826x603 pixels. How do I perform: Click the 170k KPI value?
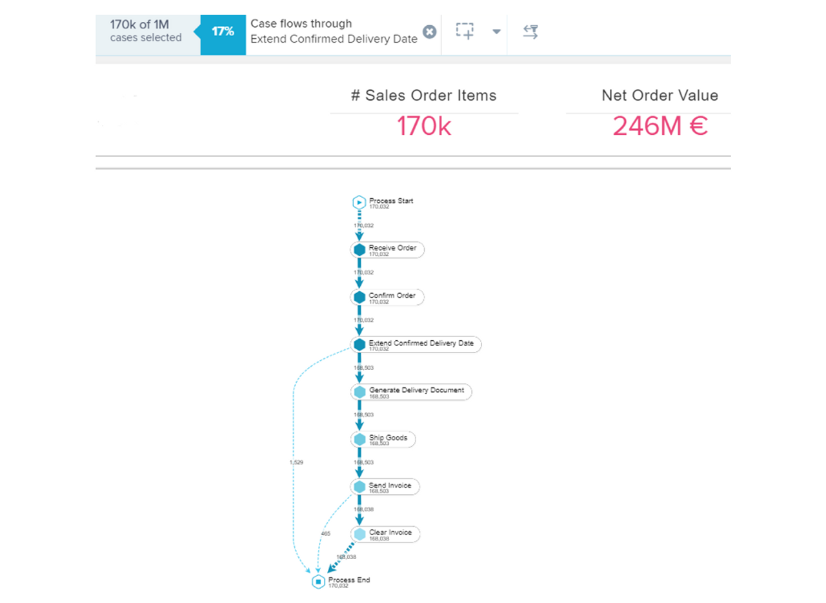pyautogui.click(x=424, y=127)
